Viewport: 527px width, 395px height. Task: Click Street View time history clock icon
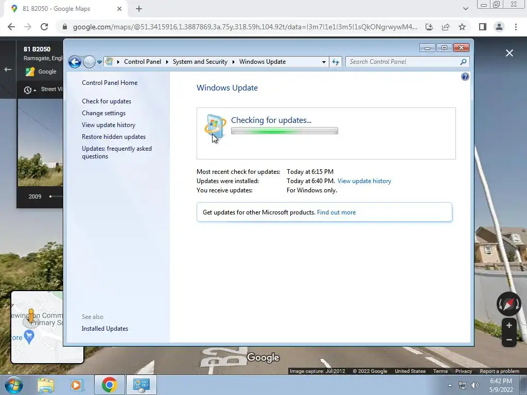click(x=28, y=89)
